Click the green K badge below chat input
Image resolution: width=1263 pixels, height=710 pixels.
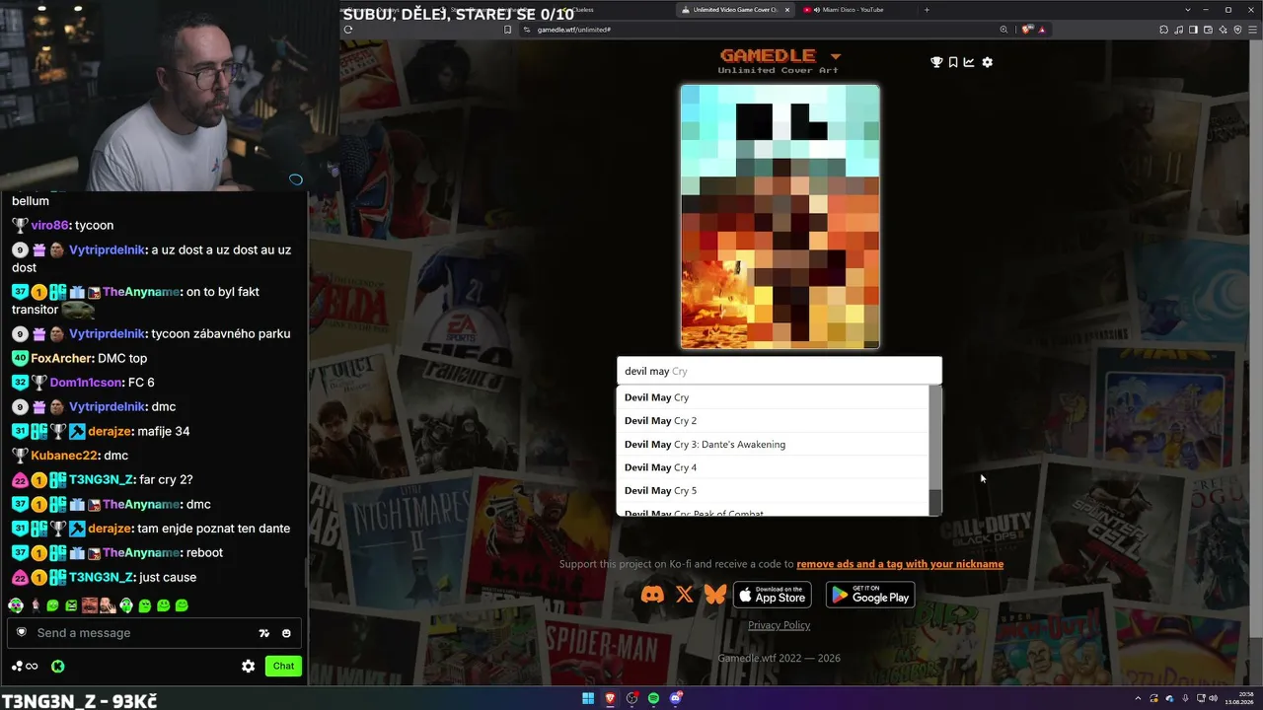pyautogui.click(x=58, y=667)
